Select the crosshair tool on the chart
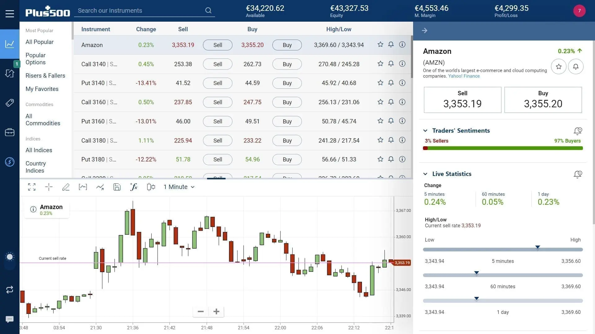 click(x=49, y=187)
